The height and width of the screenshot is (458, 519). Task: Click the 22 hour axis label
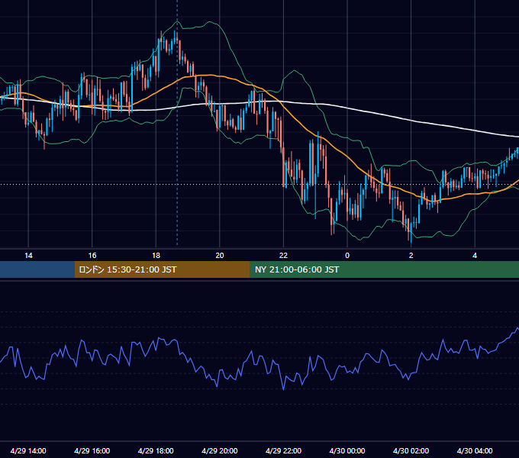pyautogui.click(x=283, y=256)
